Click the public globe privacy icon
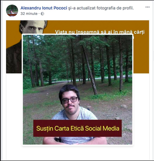This screenshot has width=154, height=161. pos(42,14)
